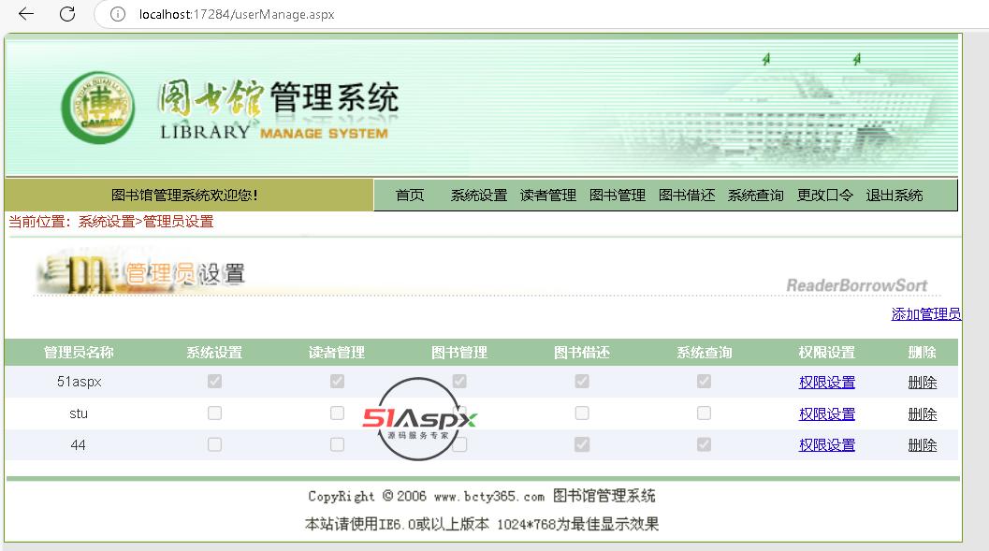Select the admin name 51aspx

(x=79, y=382)
